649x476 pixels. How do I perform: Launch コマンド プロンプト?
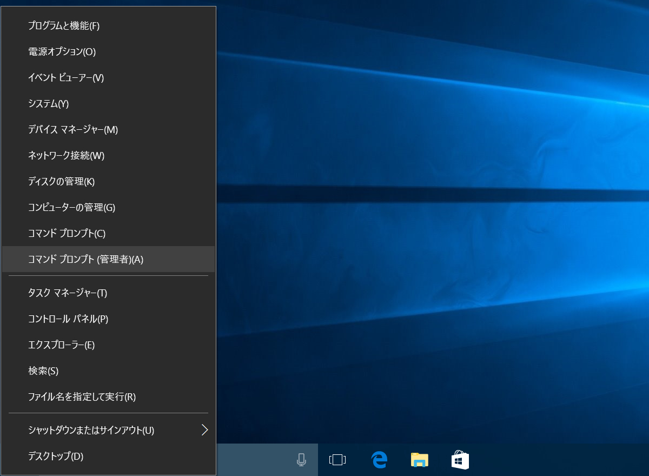pyautogui.click(x=65, y=233)
